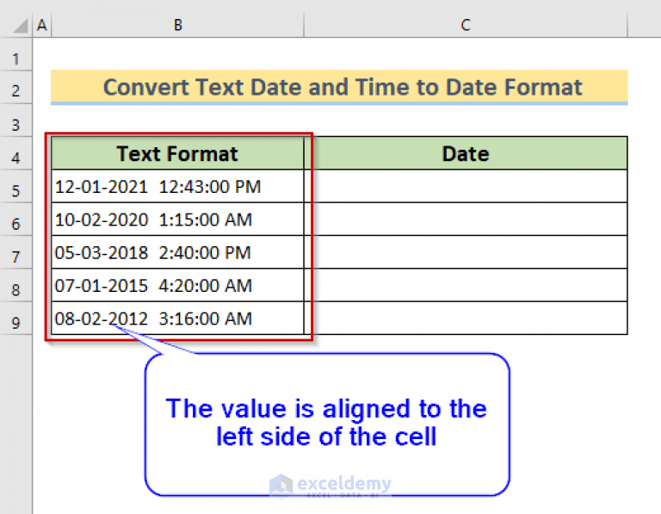Select column C header
This screenshot has height=514, width=661.
click(x=466, y=25)
